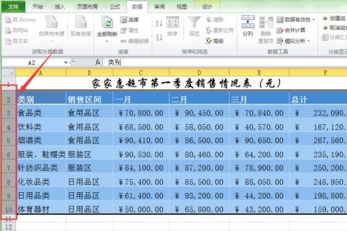This screenshot has height=231, width=347.
Task: Click cell 针纺织品类
Action: point(40,166)
